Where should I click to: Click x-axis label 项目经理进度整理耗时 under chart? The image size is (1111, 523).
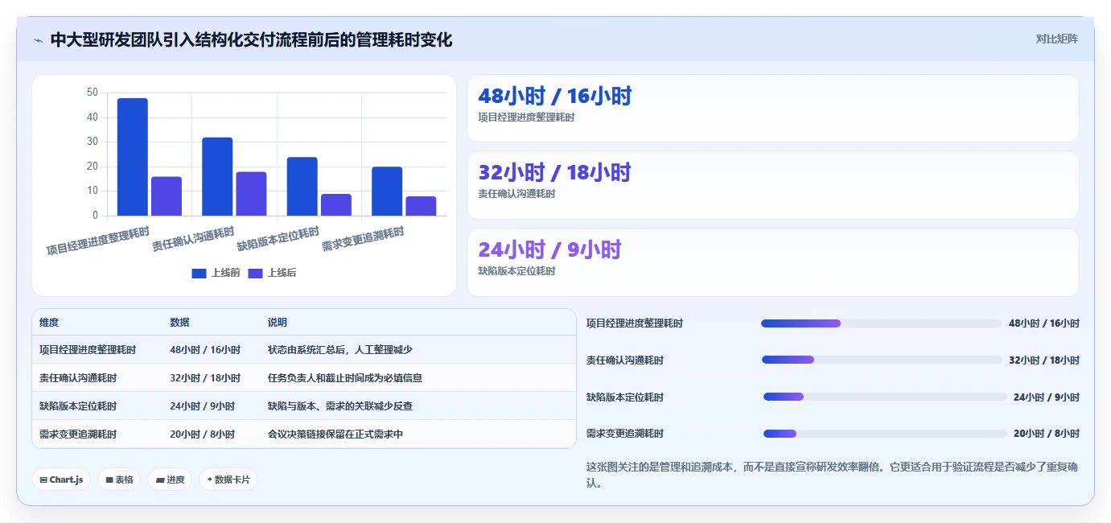[97, 241]
